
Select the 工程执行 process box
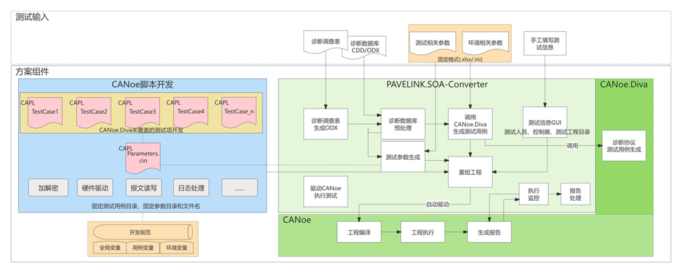coord(424,232)
